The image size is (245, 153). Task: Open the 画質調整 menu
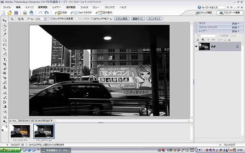point(42,7)
